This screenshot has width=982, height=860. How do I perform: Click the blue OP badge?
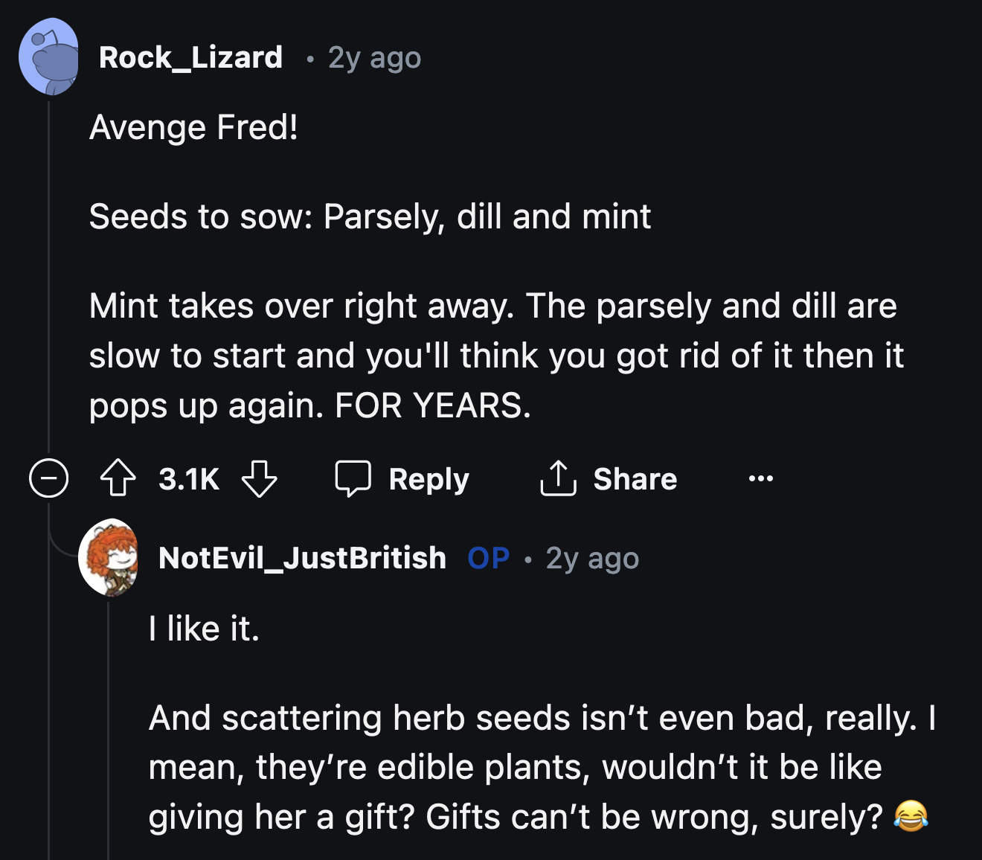point(488,557)
